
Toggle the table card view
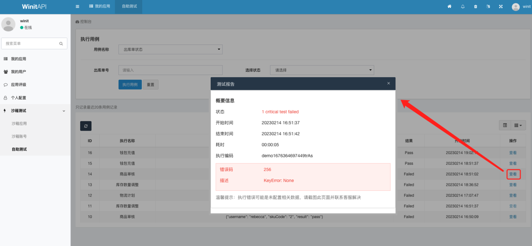[505, 125]
